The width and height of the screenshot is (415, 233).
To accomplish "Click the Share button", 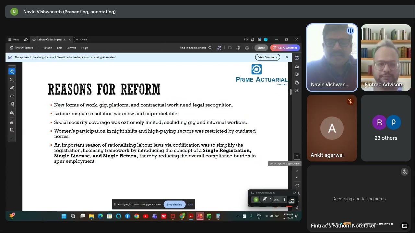I will tap(261, 48).
